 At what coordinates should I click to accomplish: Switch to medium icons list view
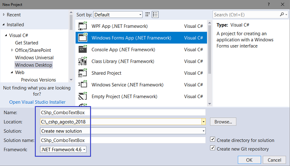(155, 15)
